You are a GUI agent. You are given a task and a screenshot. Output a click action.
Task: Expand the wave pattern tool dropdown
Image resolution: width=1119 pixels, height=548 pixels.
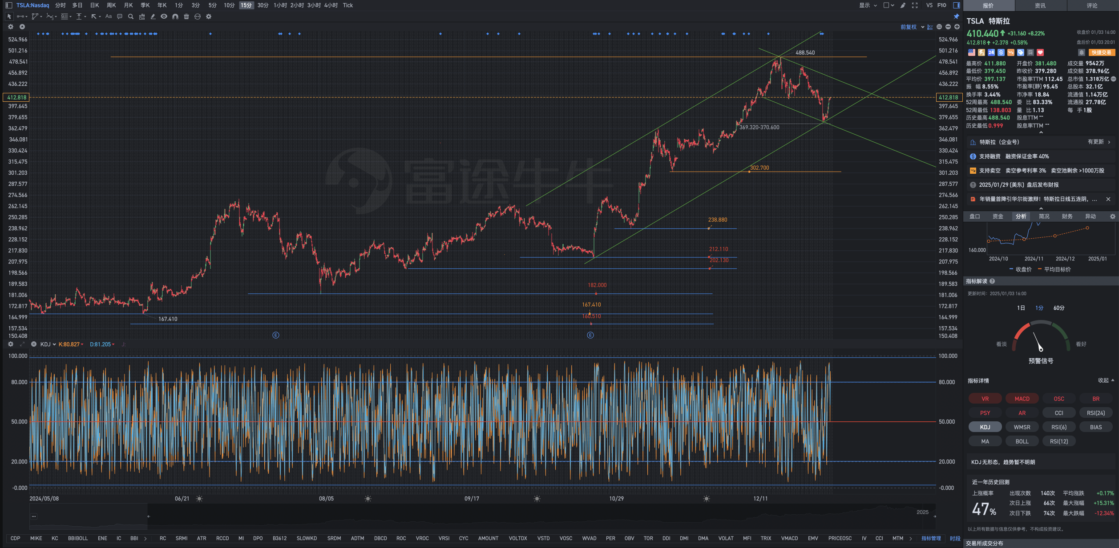(56, 17)
